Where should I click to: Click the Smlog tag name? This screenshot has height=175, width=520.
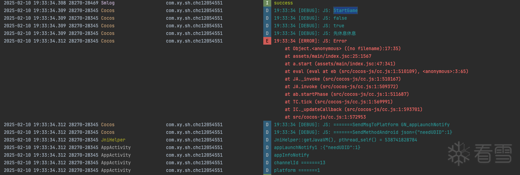coord(108,3)
